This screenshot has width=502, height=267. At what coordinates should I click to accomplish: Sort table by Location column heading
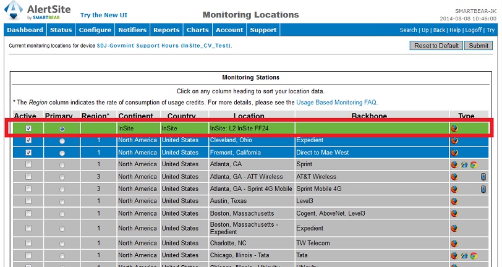click(249, 116)
